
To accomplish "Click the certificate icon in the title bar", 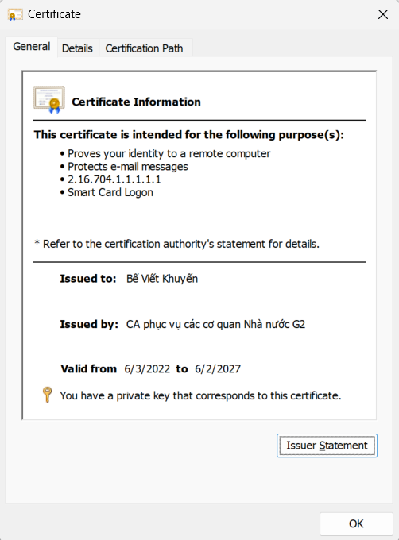I will click(15, 14).
